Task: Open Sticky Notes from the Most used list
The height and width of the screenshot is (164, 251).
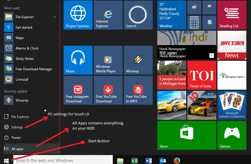Action: [31, 59]
